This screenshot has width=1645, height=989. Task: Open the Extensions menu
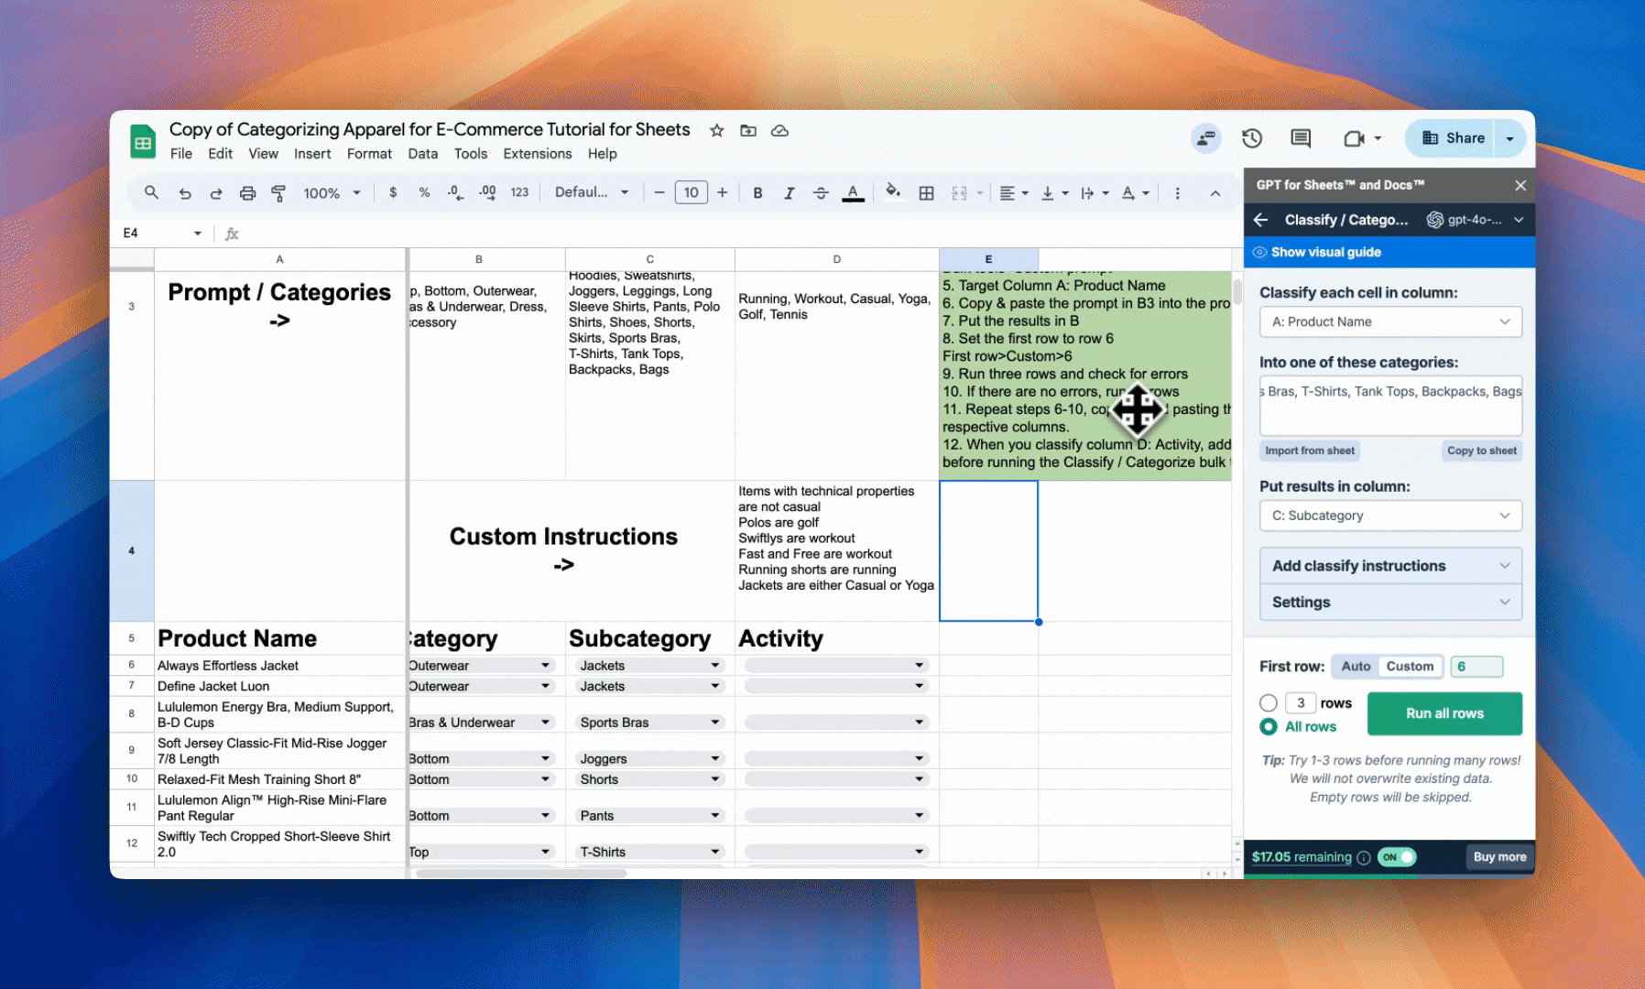tap(538, 154)
